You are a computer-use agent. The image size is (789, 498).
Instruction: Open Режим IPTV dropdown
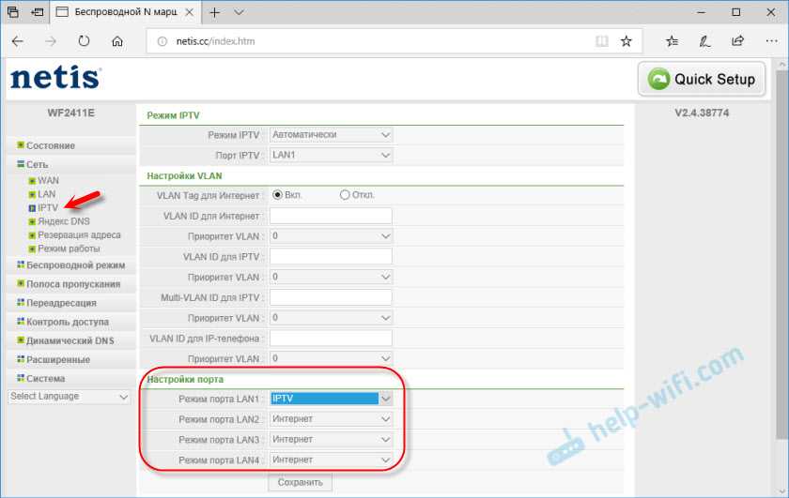(x=331, y=135)
